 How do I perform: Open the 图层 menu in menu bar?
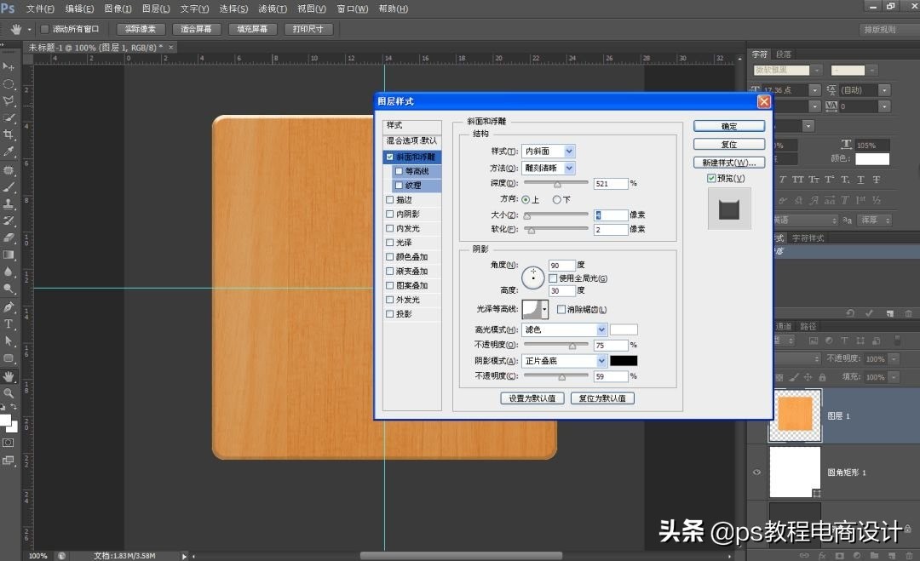156,9
